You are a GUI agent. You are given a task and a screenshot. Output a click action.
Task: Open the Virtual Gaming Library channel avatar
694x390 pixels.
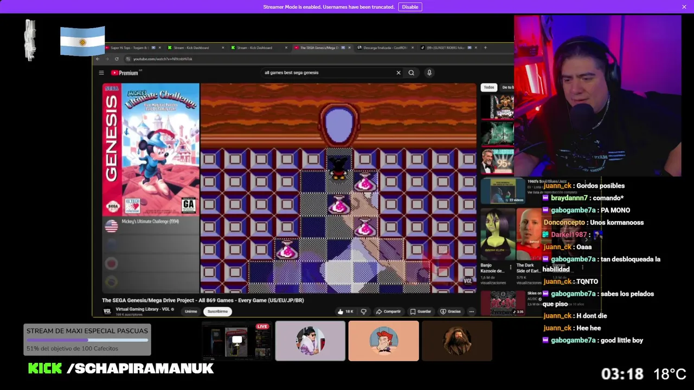coord(107,311)
